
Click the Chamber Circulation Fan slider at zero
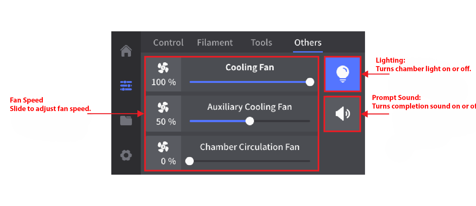tap(189, 161)
